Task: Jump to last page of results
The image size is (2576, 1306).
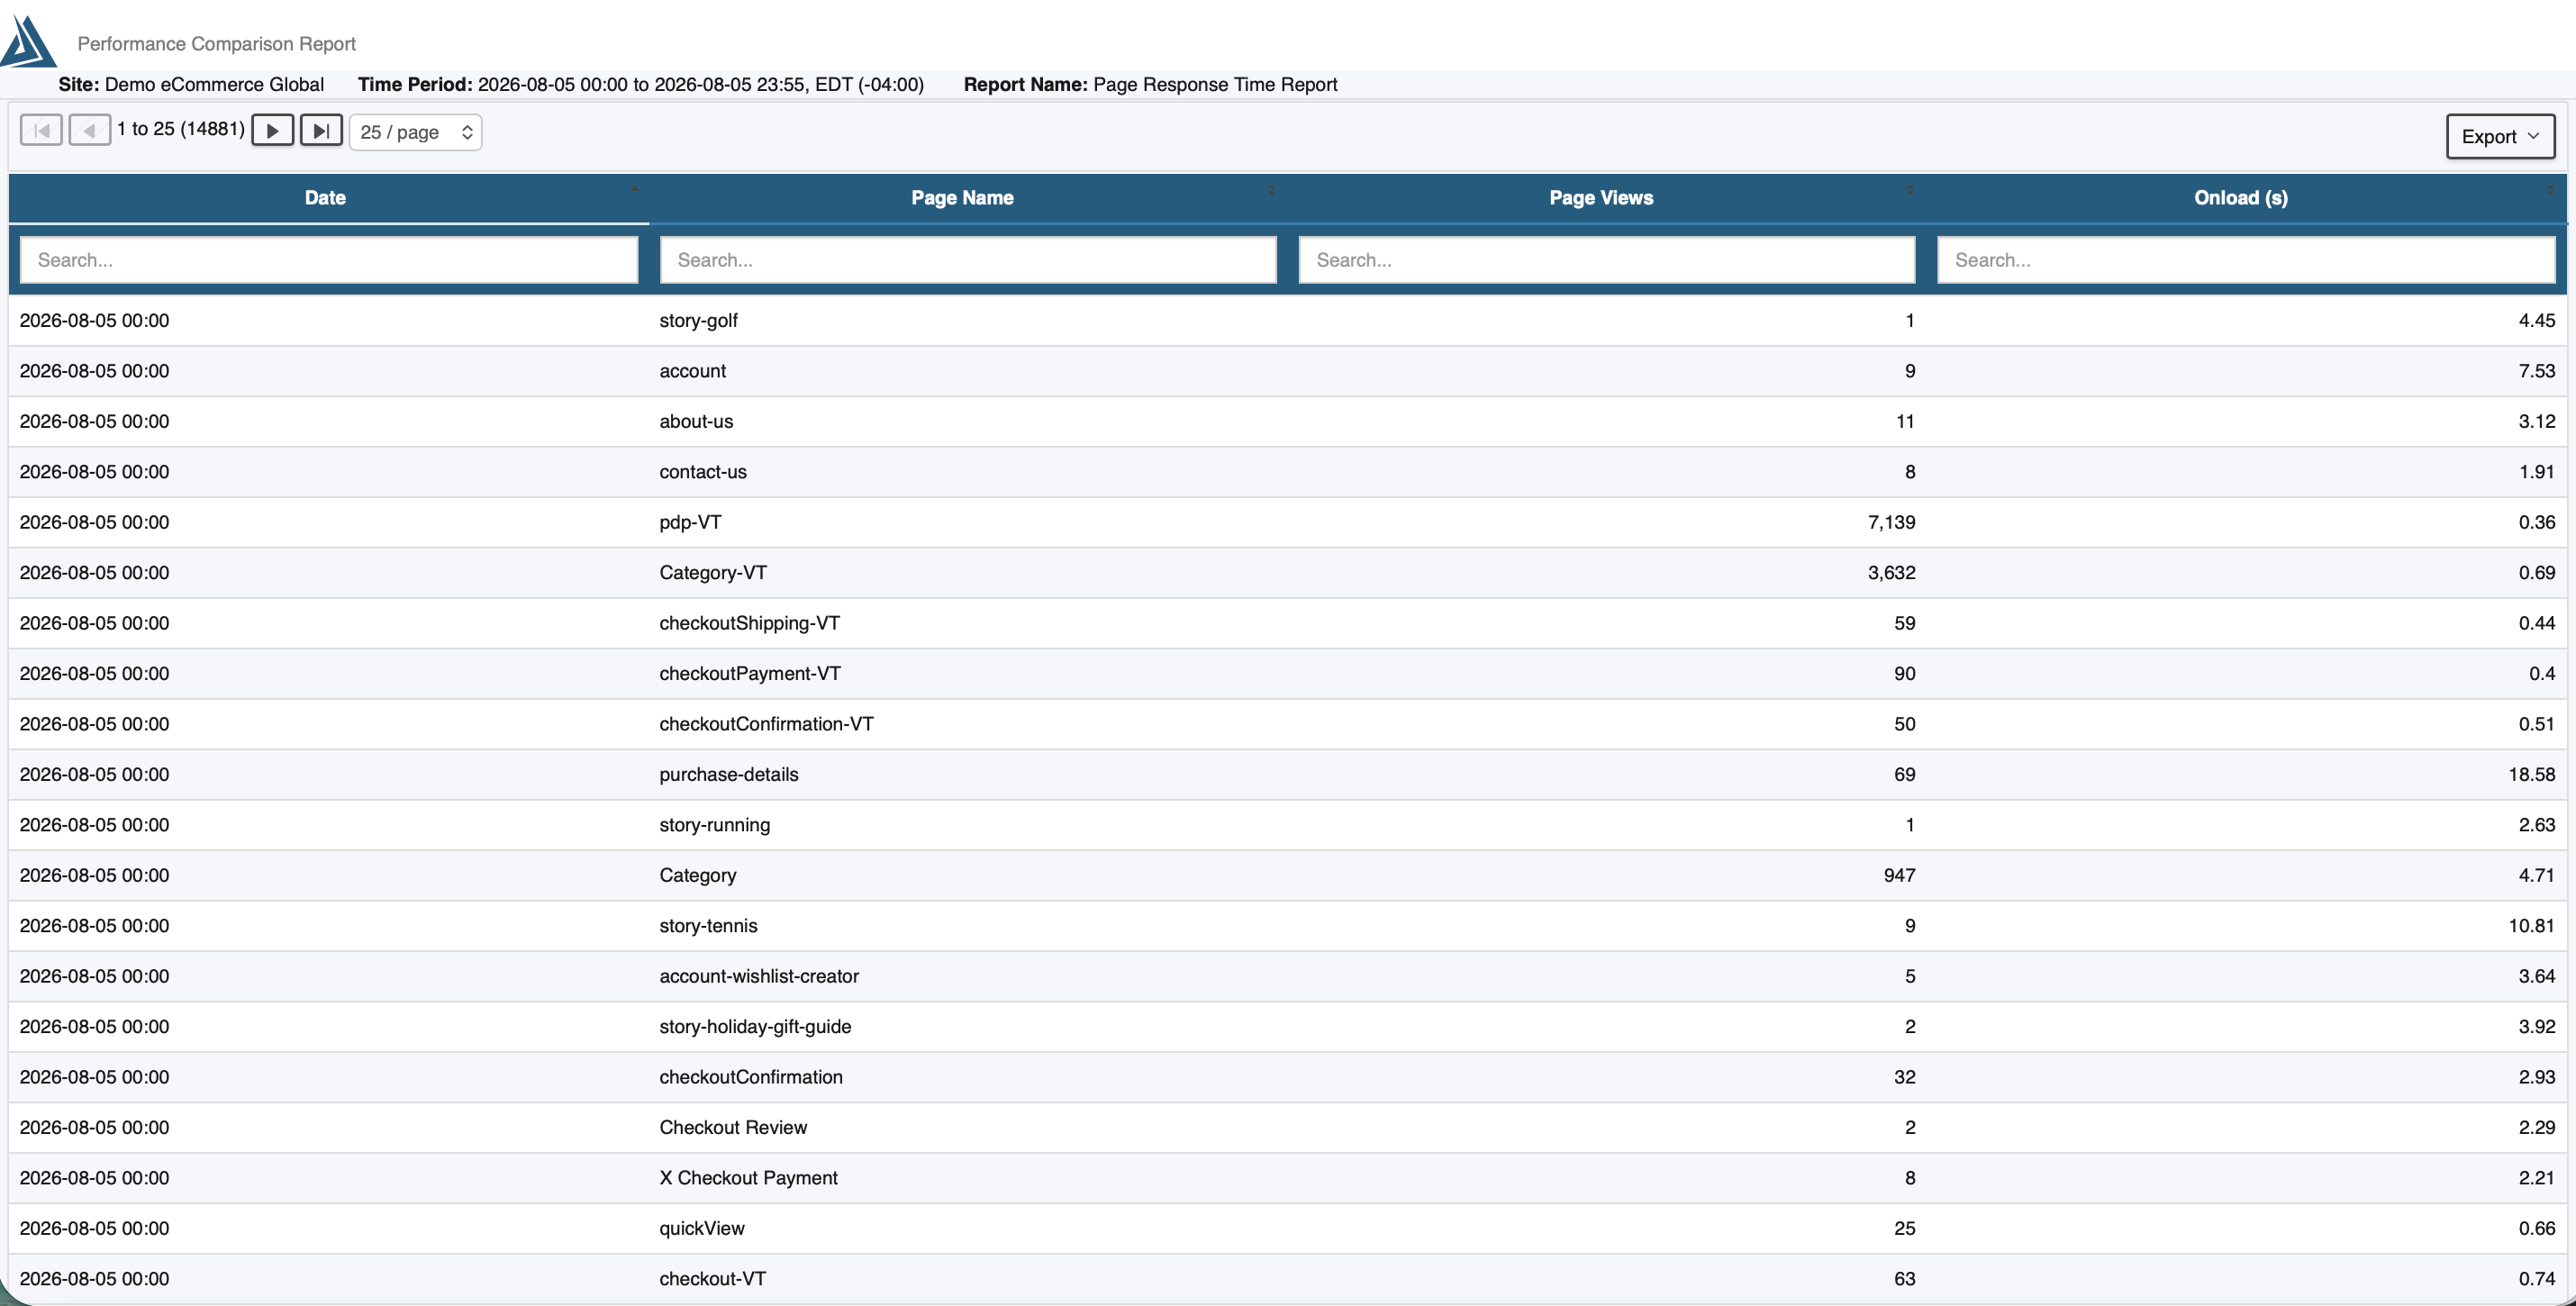Action: click(x=321, y=130)
